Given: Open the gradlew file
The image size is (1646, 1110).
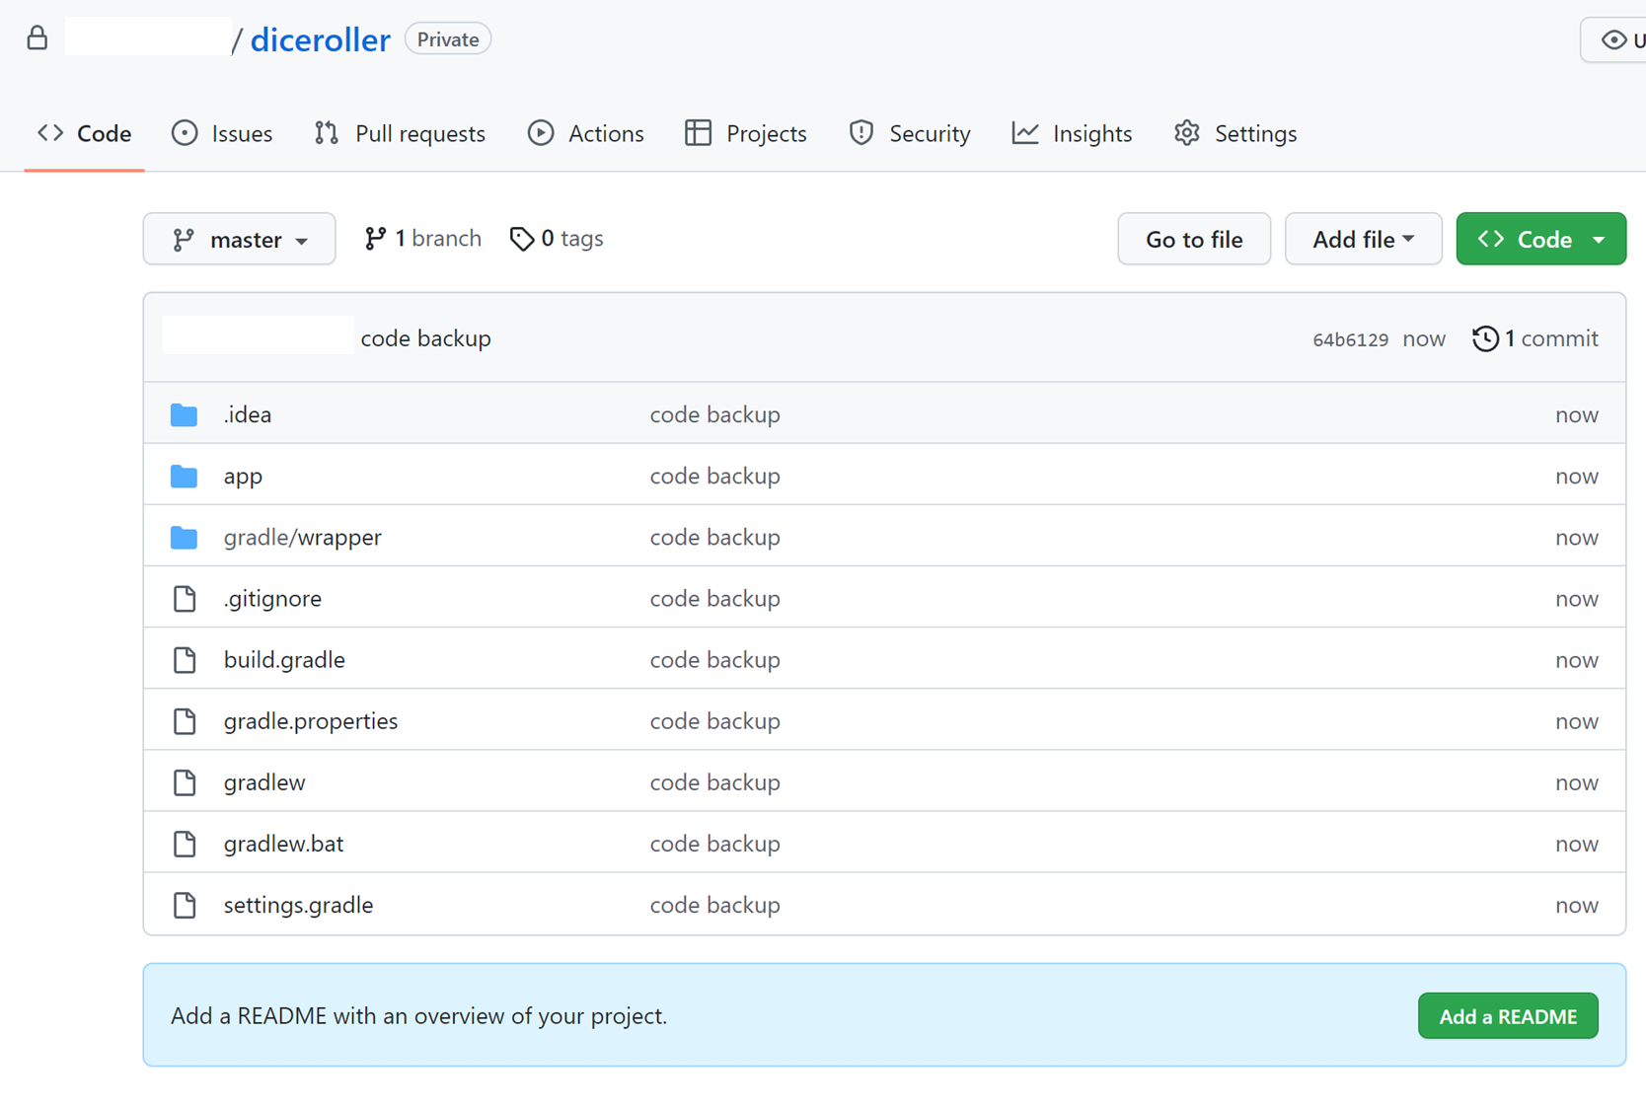Looking at the screenshot, I should pyautogui.click(x=264, y=781).
